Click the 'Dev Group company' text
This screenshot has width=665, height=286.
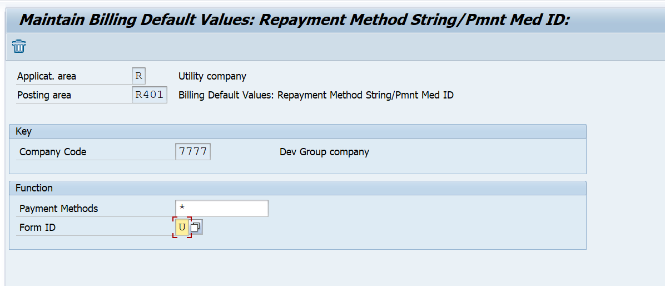coord(325,151)
